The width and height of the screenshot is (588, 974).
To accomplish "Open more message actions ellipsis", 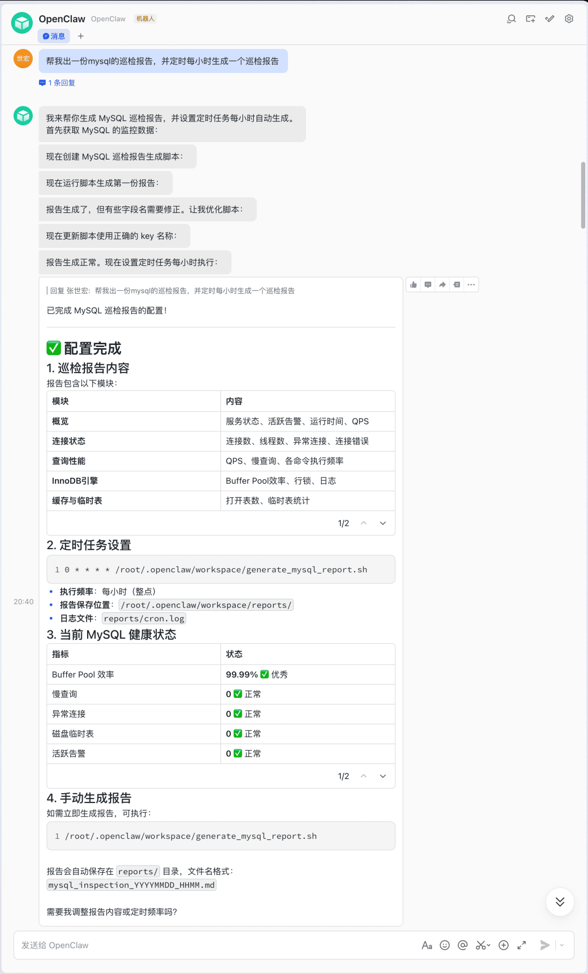I will [x=471, y=284].
